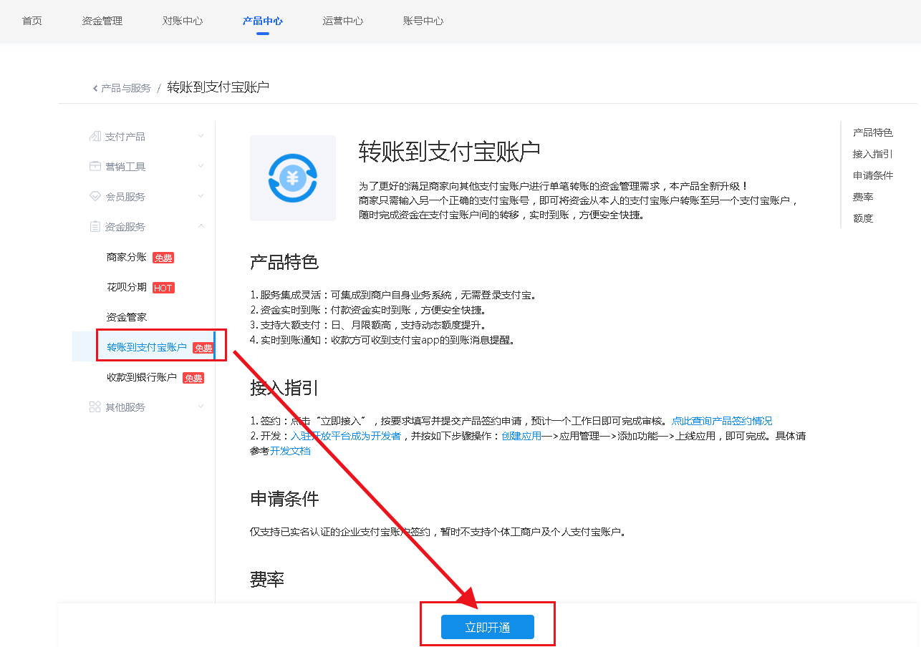
Task: Collapse the 资金服务 section chevron
Action: [x=201, y=226]
